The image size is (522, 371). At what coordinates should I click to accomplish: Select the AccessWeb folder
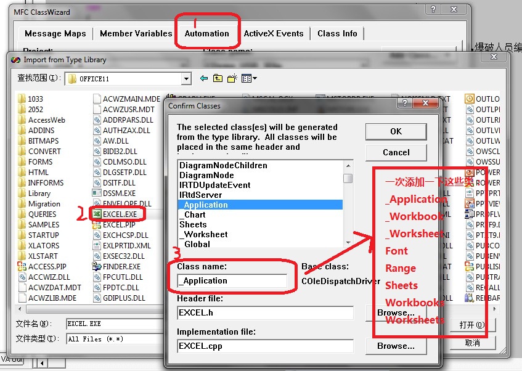pyautogui.click(x=42, y=120)
